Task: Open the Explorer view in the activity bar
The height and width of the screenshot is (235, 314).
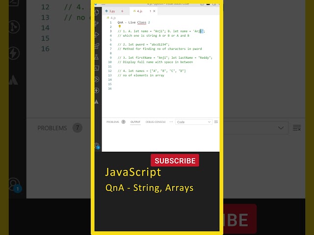Action: [x=97, y=12]
